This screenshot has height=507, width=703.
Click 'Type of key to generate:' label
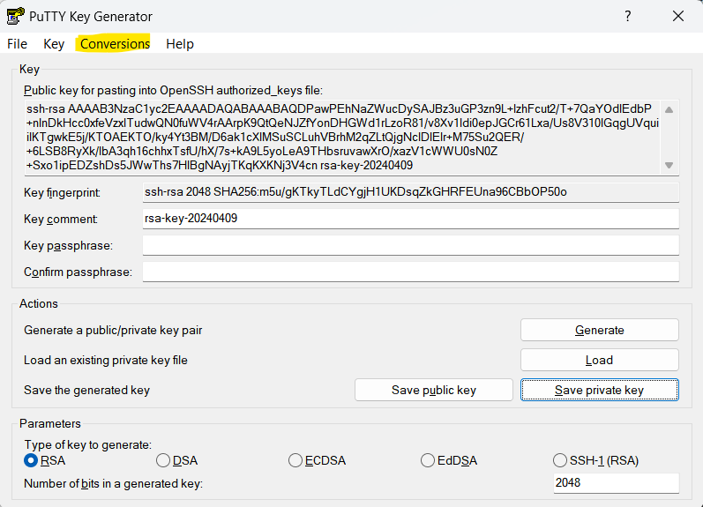(x=88, y=444)
